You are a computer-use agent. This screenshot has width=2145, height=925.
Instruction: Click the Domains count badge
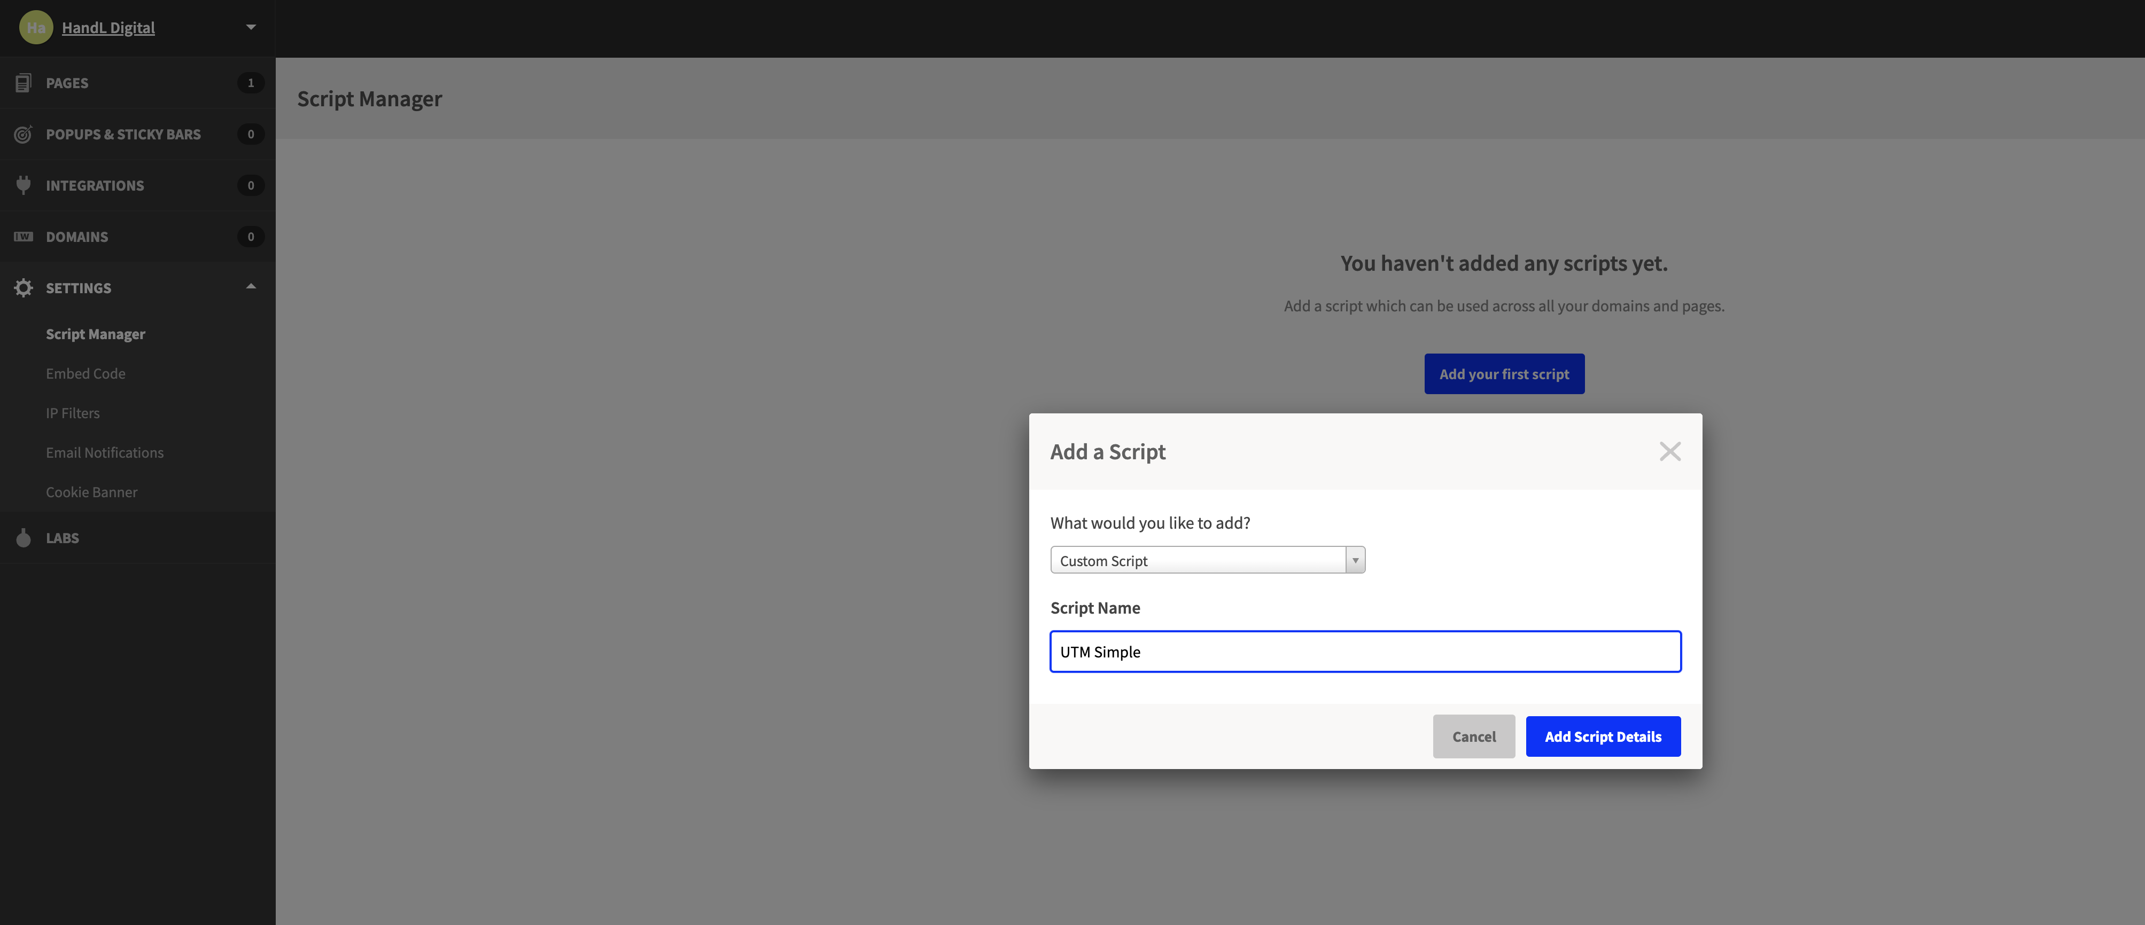251,236
